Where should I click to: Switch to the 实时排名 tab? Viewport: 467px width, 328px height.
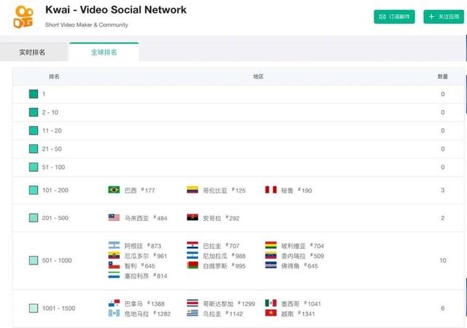click(32, 52)
